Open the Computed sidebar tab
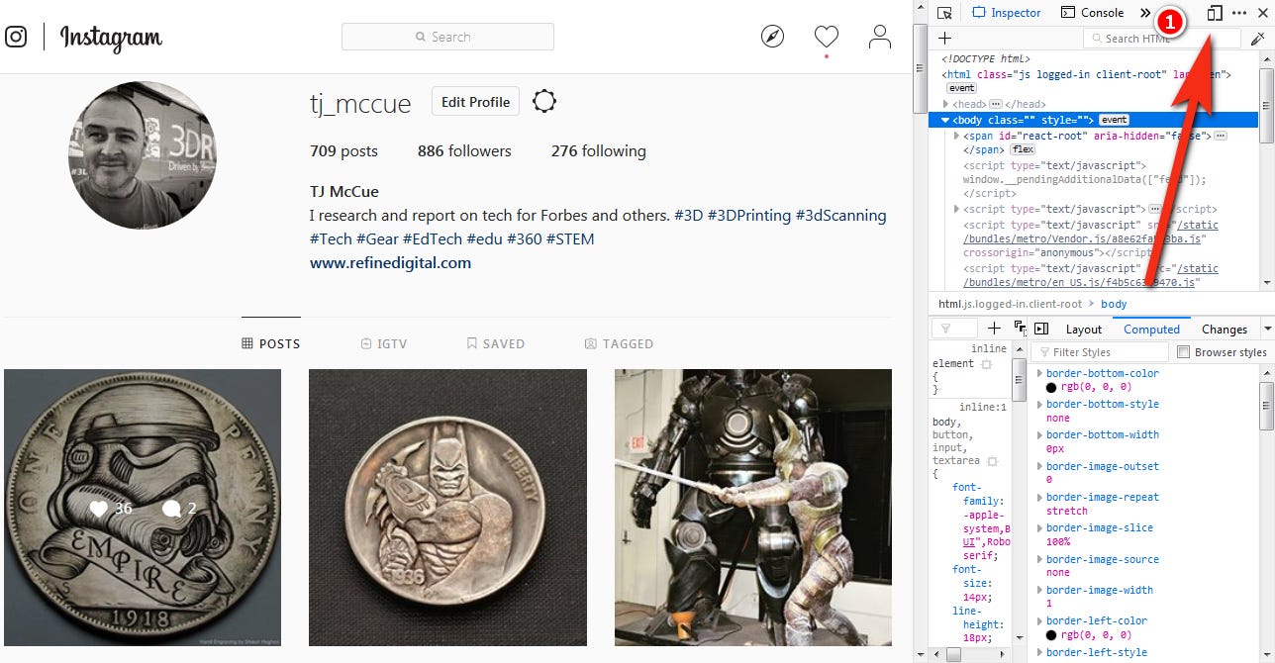The width and height of the screenshot is (1275, 663). pyautogui.click(x=1151, y=330)
